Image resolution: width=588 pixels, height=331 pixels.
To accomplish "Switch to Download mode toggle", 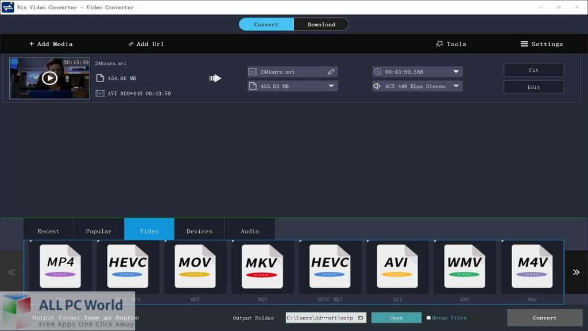I will pos(321,24).
